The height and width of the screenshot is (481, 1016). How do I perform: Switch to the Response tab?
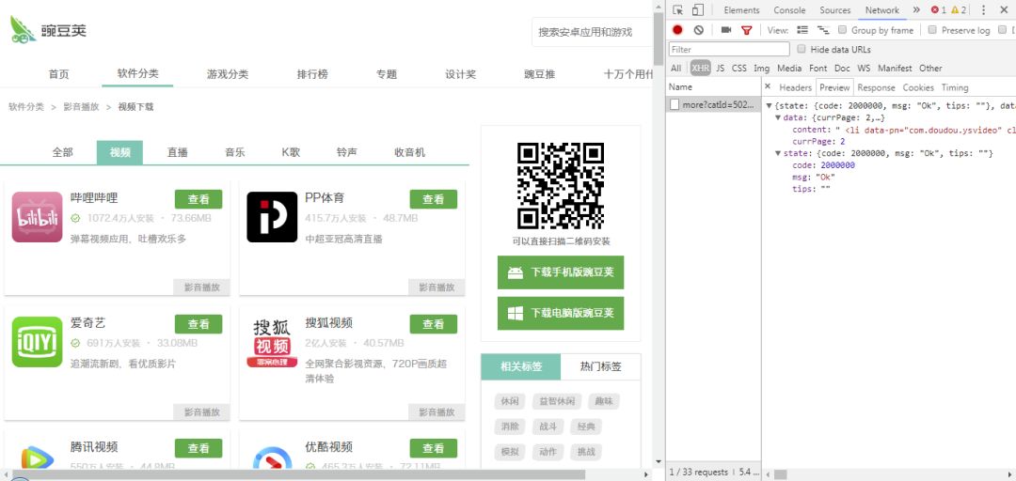tap(876, 87)
